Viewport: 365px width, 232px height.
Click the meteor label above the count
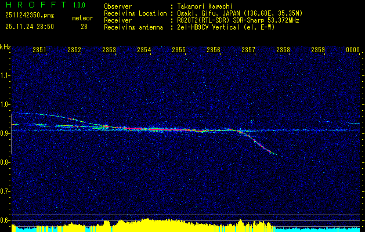tap(82, 18)
